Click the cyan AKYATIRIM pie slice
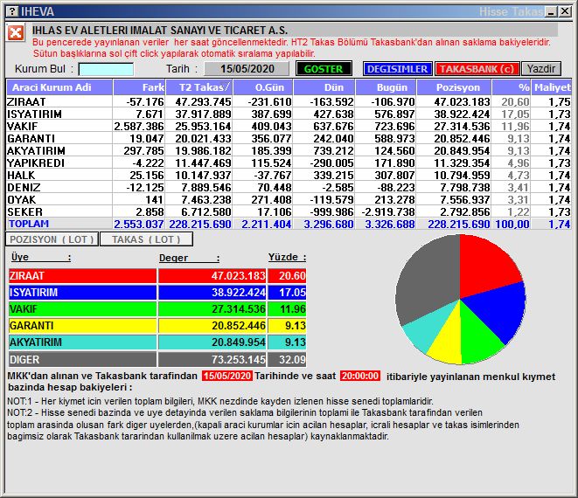This screenshot has width=578, height=498. (x=429, y=329)
